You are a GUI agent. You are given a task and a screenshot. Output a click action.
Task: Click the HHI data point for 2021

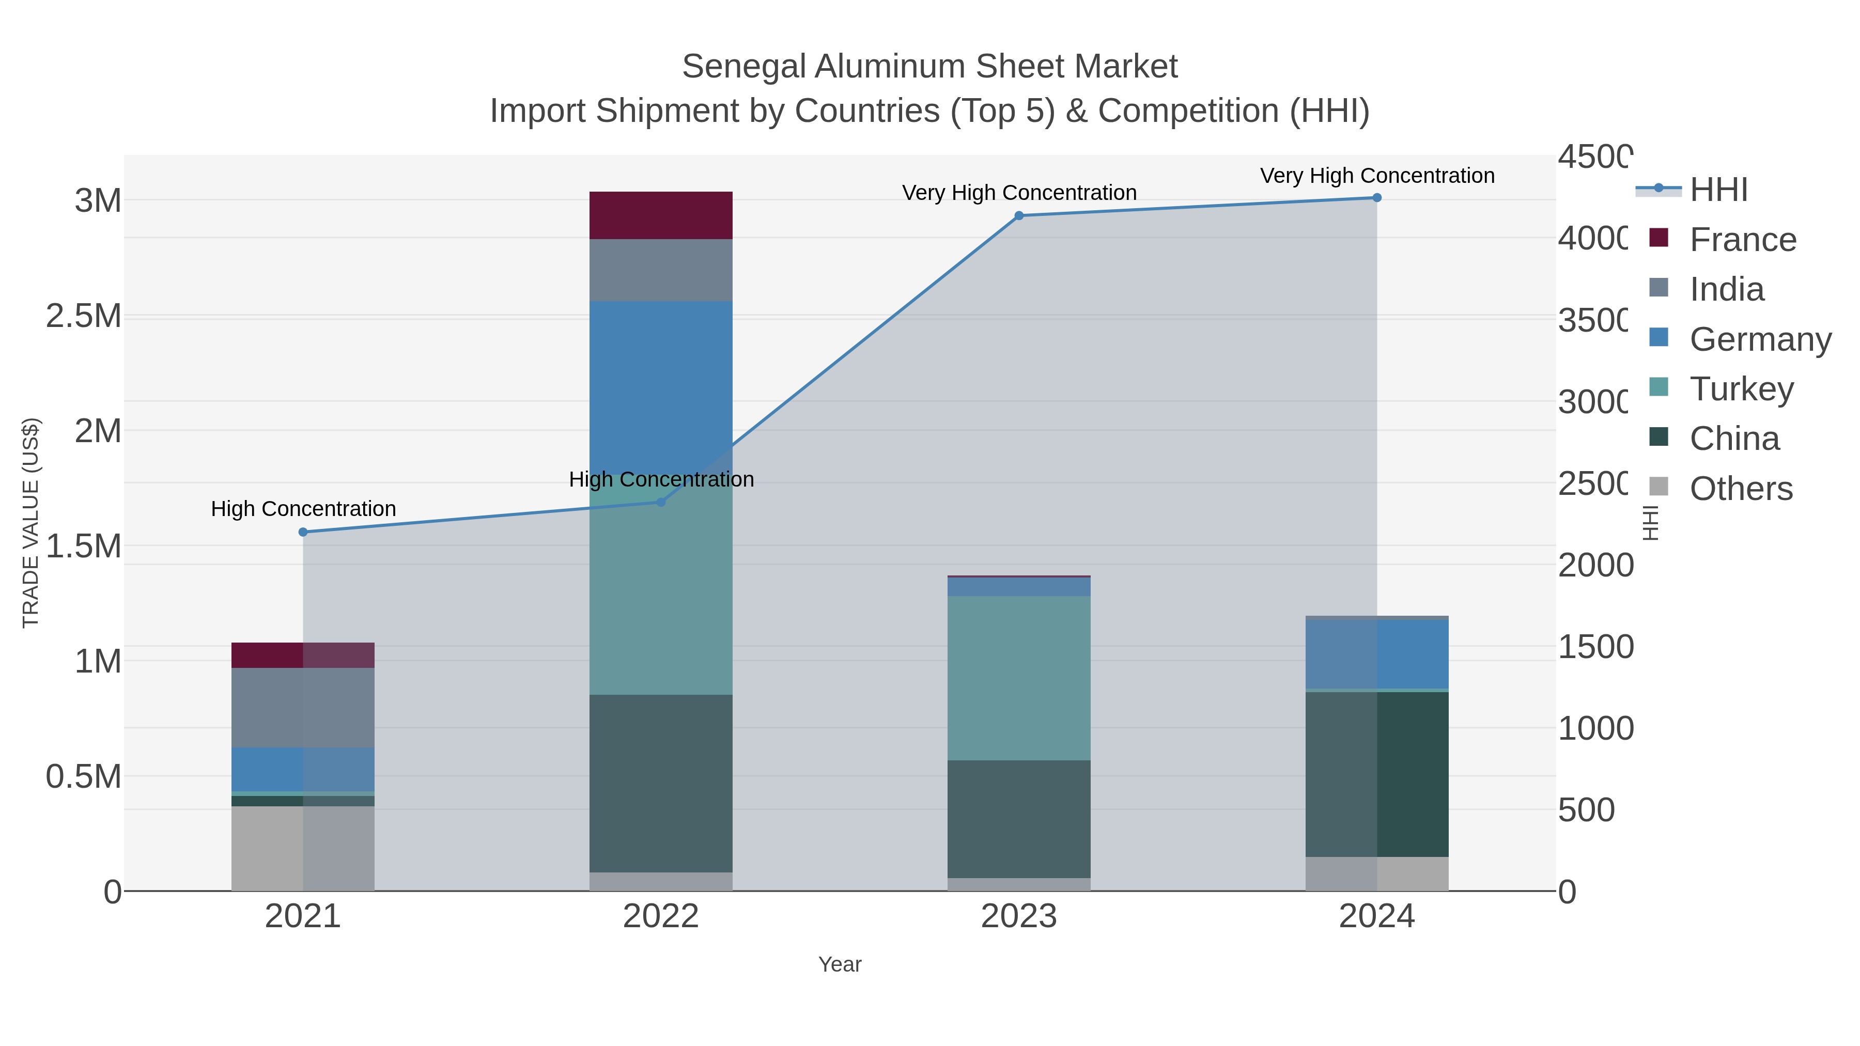[x=303, y=532]
